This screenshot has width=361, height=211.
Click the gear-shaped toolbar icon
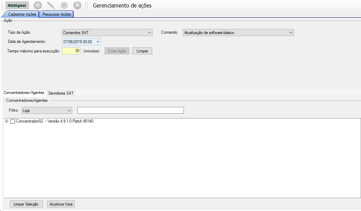point(64,5)
